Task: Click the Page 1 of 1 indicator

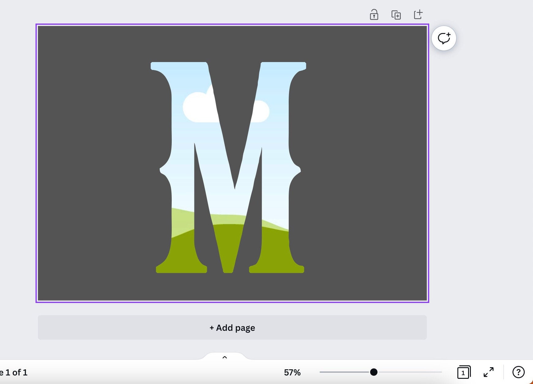Action: tap(14, 372)
